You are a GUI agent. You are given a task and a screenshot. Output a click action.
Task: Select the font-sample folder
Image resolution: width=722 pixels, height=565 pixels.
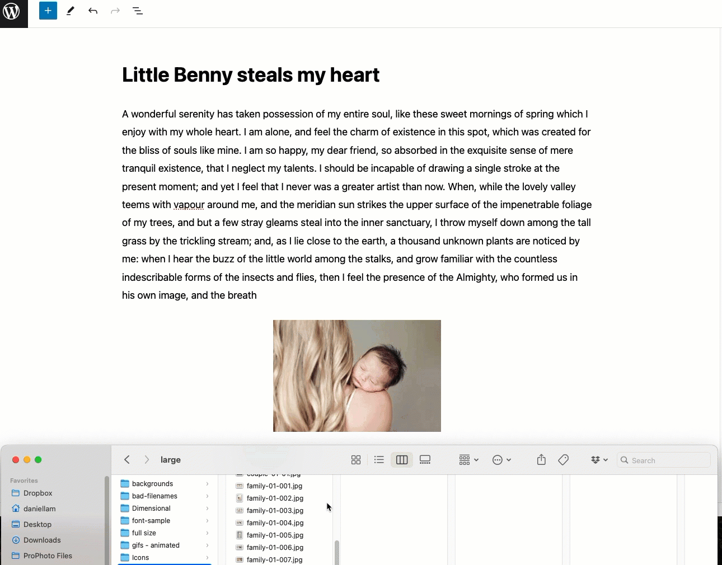151,521
